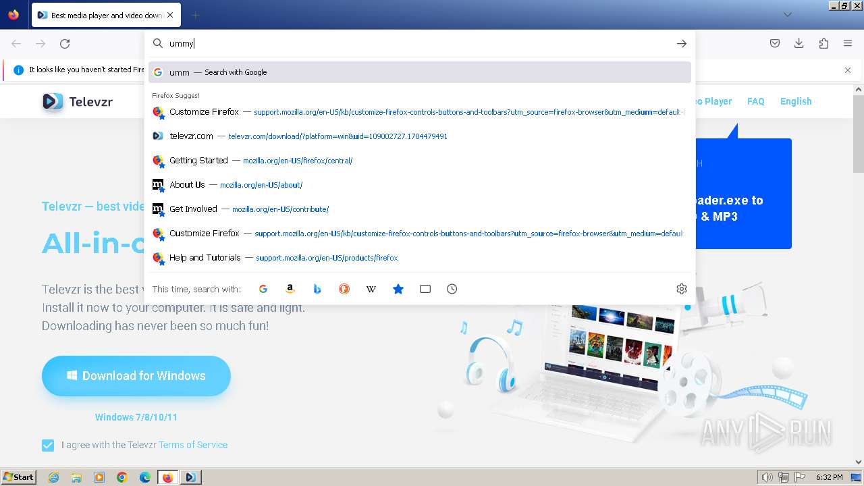Dismiss the notification bar close X

point(848,70)
